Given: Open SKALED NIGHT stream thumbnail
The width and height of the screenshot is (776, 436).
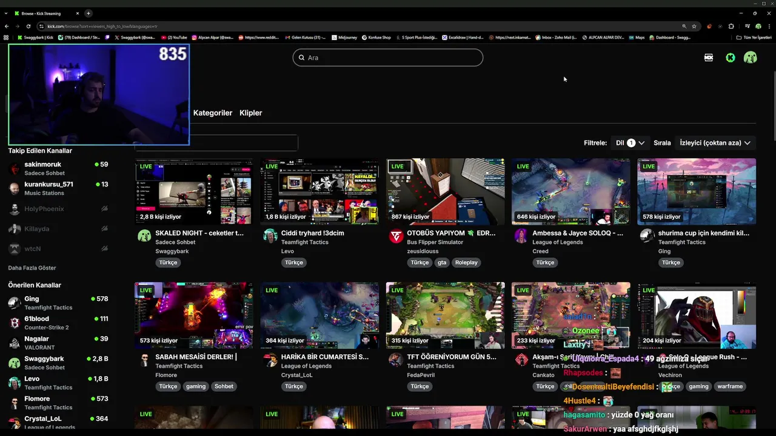Looking at the screenshot, I should click(x=194, y=191).
